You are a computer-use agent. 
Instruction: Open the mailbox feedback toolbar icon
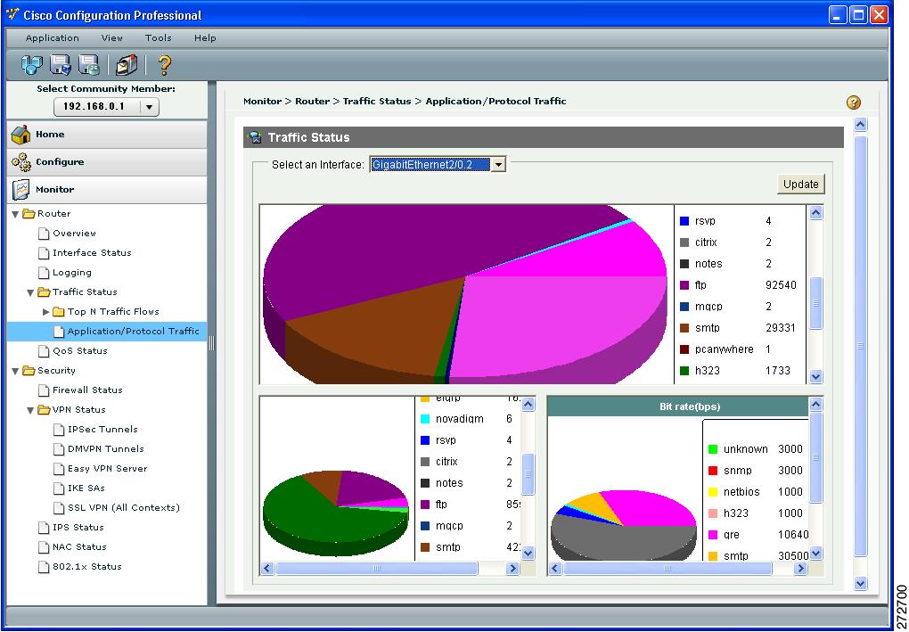[x=126, y=64]
